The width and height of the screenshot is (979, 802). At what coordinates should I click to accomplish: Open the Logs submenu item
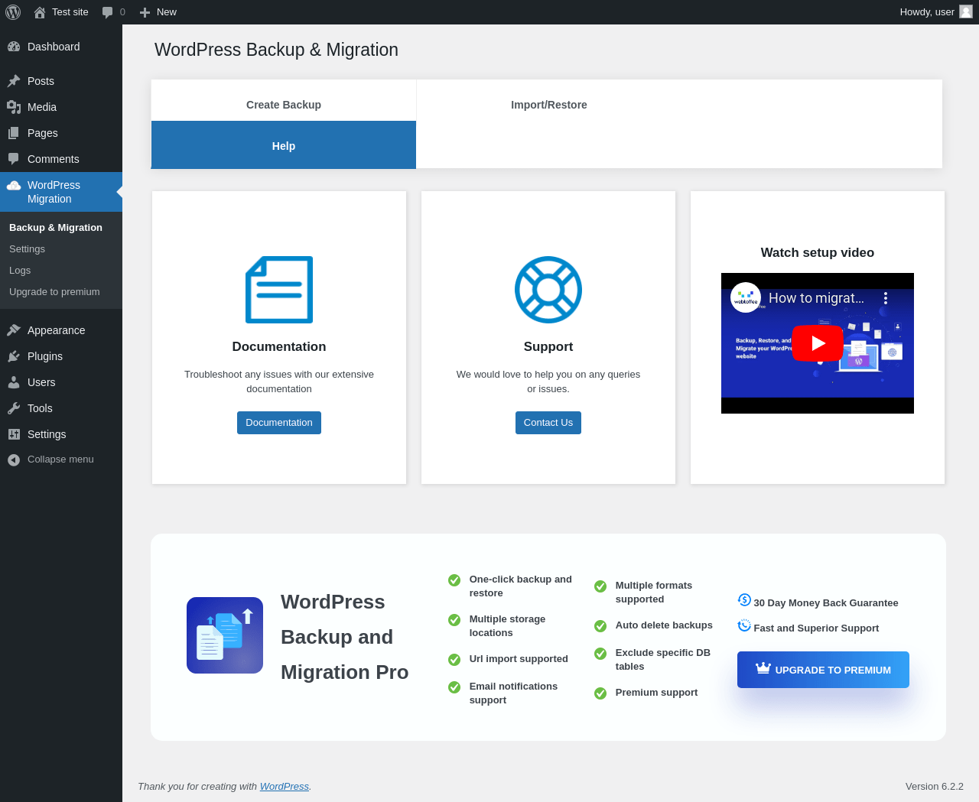click(x=20, y=271)
